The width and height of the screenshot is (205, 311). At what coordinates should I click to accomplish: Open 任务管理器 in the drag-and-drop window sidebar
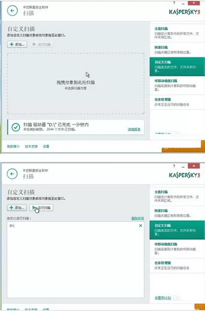(177, 102)
